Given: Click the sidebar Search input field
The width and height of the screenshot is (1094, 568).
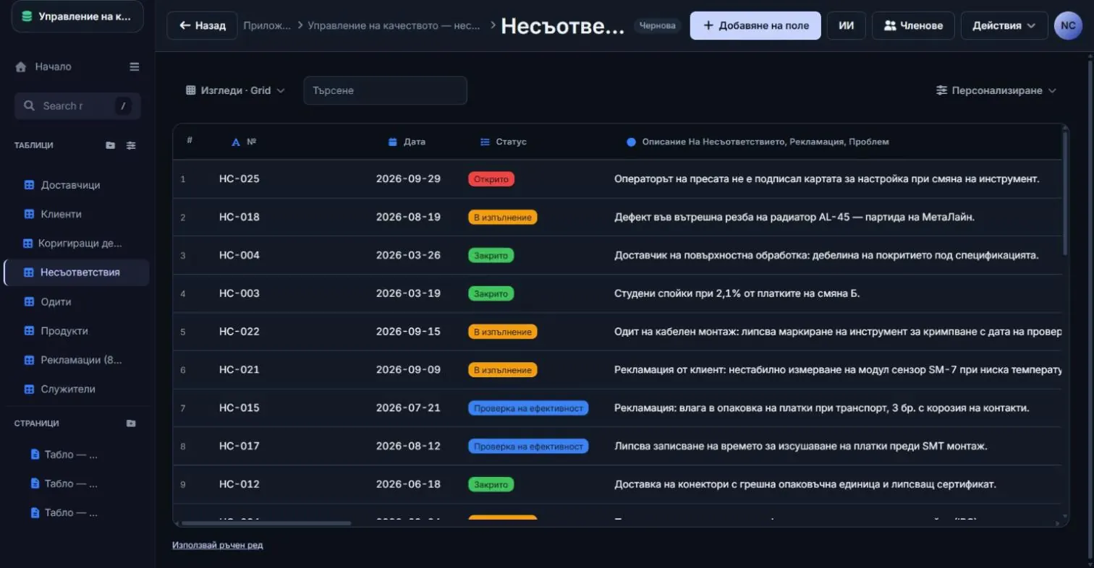Looking at the screenshot, I should coord(77,106).
